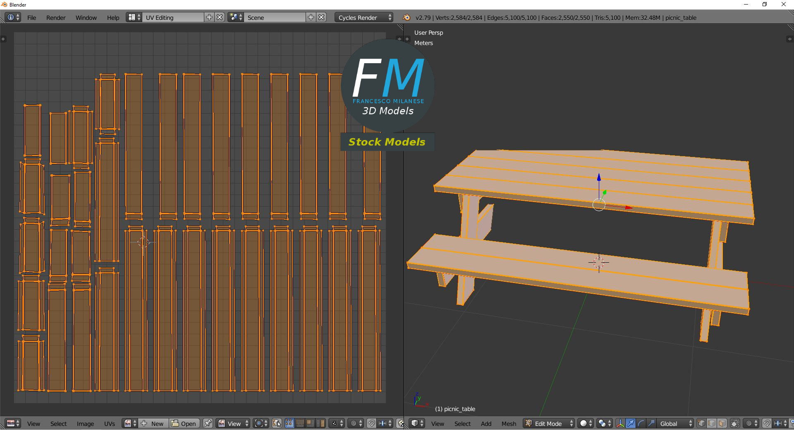The width and height of the screenshot is (794, 430).
Task: Select UV face selection mode
Action: [x=310, y=423]
